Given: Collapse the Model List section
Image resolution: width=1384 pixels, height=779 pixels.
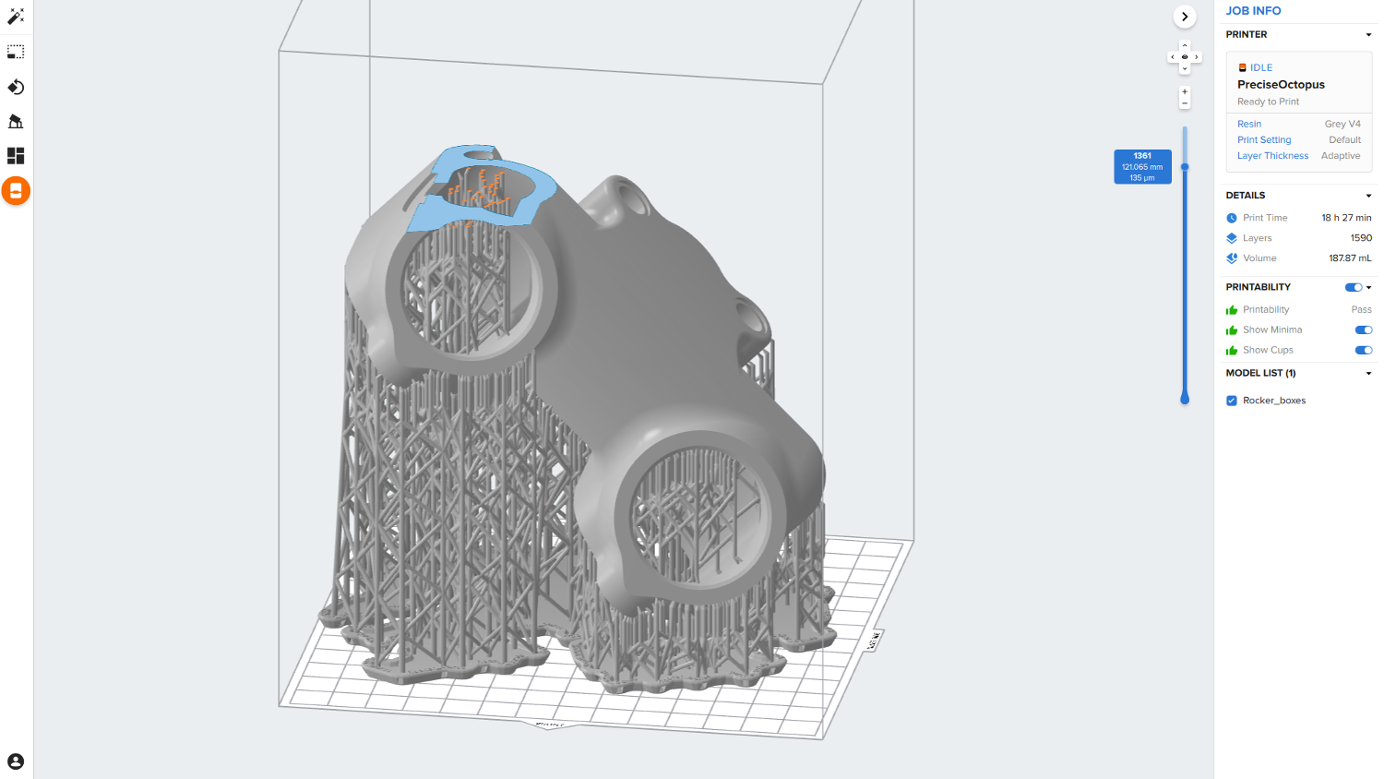Looking at the screenshot, I should pos(1368,374).
